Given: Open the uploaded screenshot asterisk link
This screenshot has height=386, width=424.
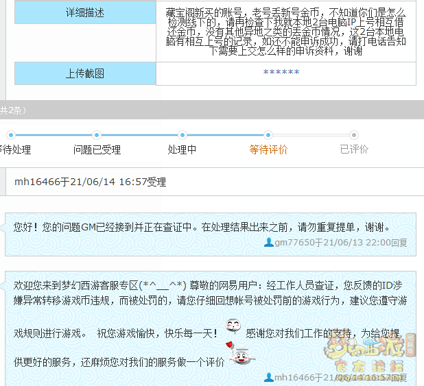Looking at the screenshot, I should point(281,72).
